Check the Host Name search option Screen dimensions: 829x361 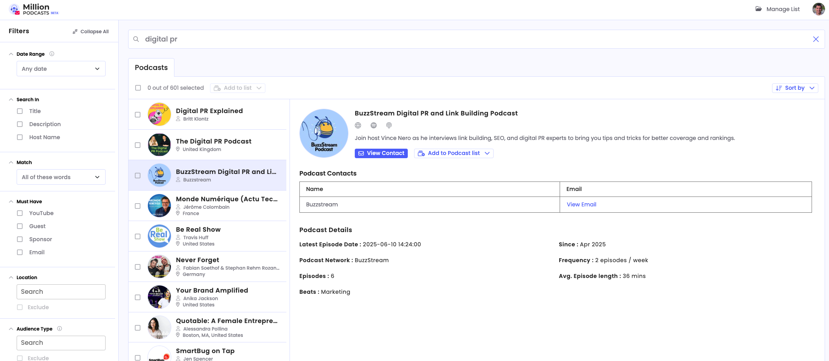pyautogui.click(x=20, y=137)
